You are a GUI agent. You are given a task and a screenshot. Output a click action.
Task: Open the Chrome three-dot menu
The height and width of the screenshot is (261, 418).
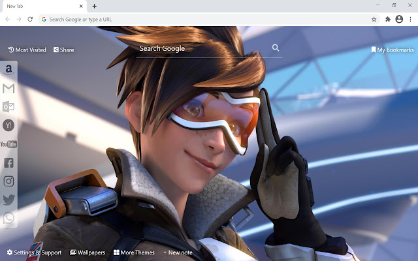tap(410, 19)
